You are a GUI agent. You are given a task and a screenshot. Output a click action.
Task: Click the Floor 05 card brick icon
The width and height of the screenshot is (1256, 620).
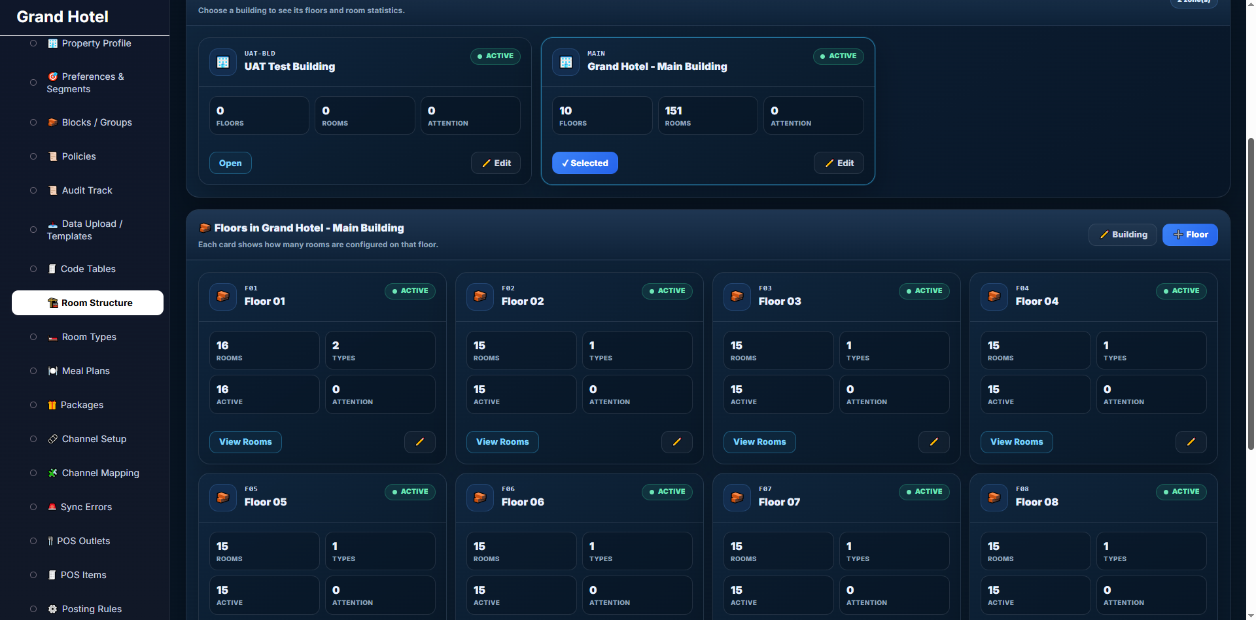[x=223, y=497]
